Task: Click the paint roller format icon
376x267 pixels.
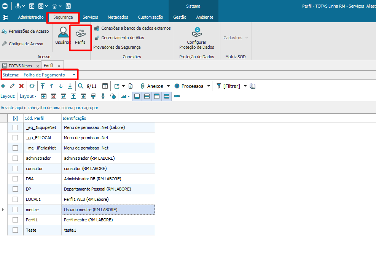Action: (x=93, y=96)
